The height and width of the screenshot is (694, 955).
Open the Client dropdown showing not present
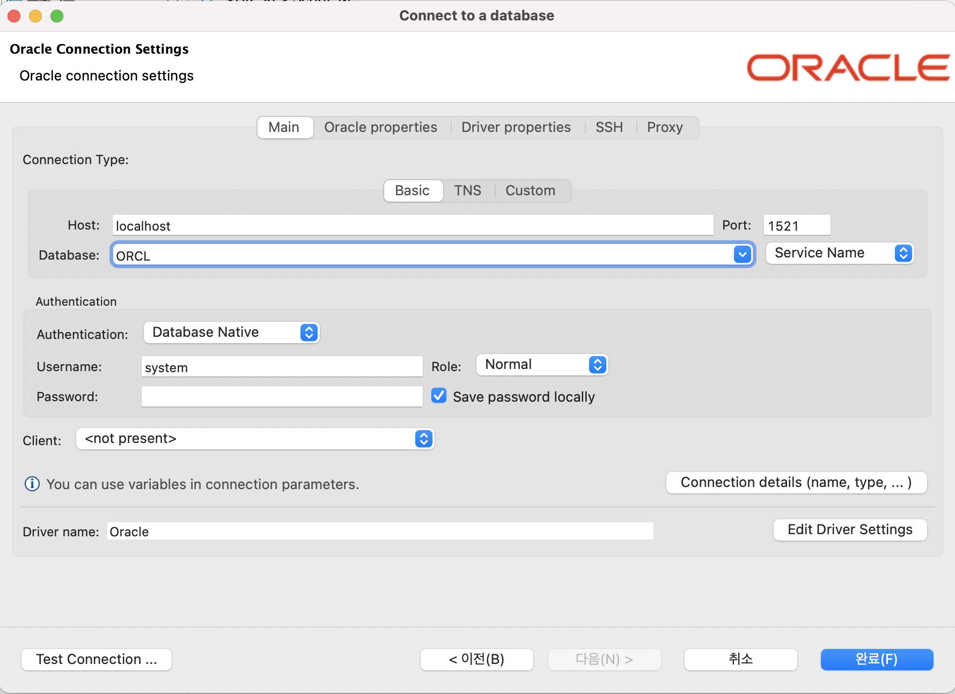255,439
